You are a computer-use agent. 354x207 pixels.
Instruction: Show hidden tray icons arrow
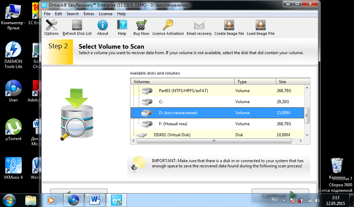click(284, 200)
